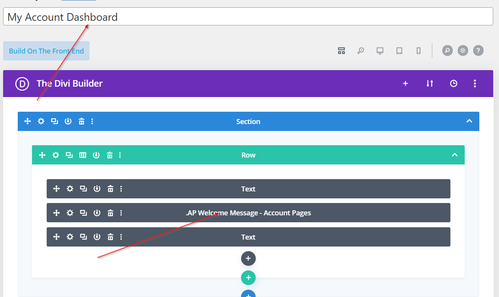Click the Divi Builder history clock icon

pos(453,84)
